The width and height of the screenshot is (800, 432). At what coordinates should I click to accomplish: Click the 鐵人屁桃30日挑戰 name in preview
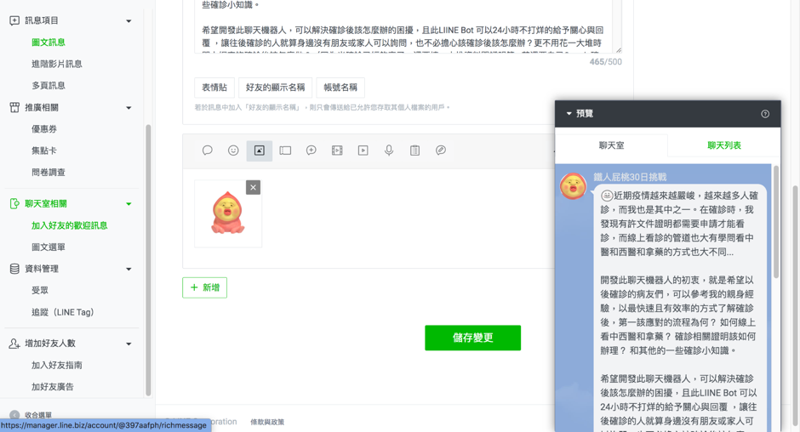click(x=630, y=177)
